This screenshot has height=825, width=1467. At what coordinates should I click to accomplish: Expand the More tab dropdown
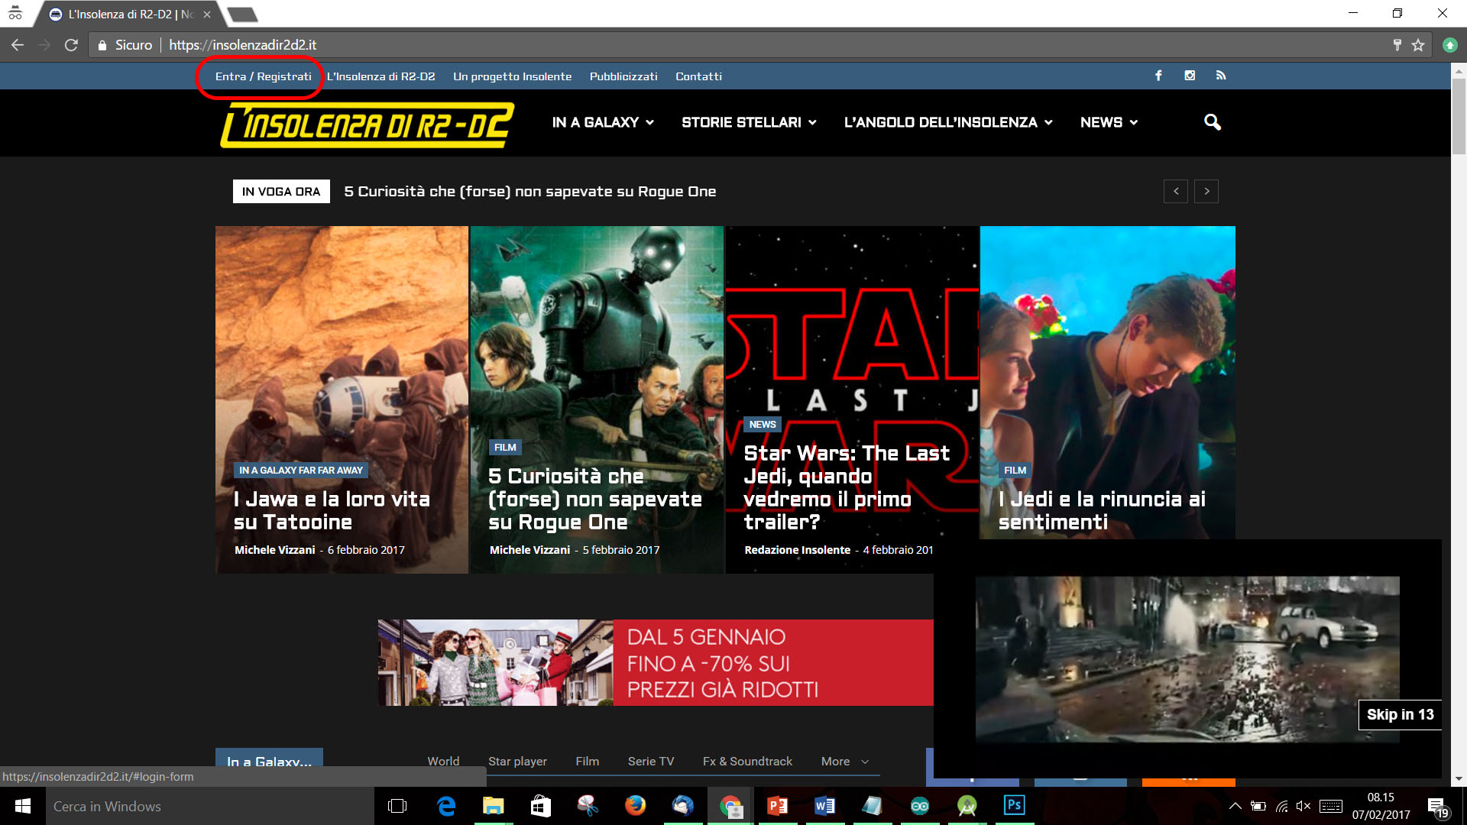[845, 762]
